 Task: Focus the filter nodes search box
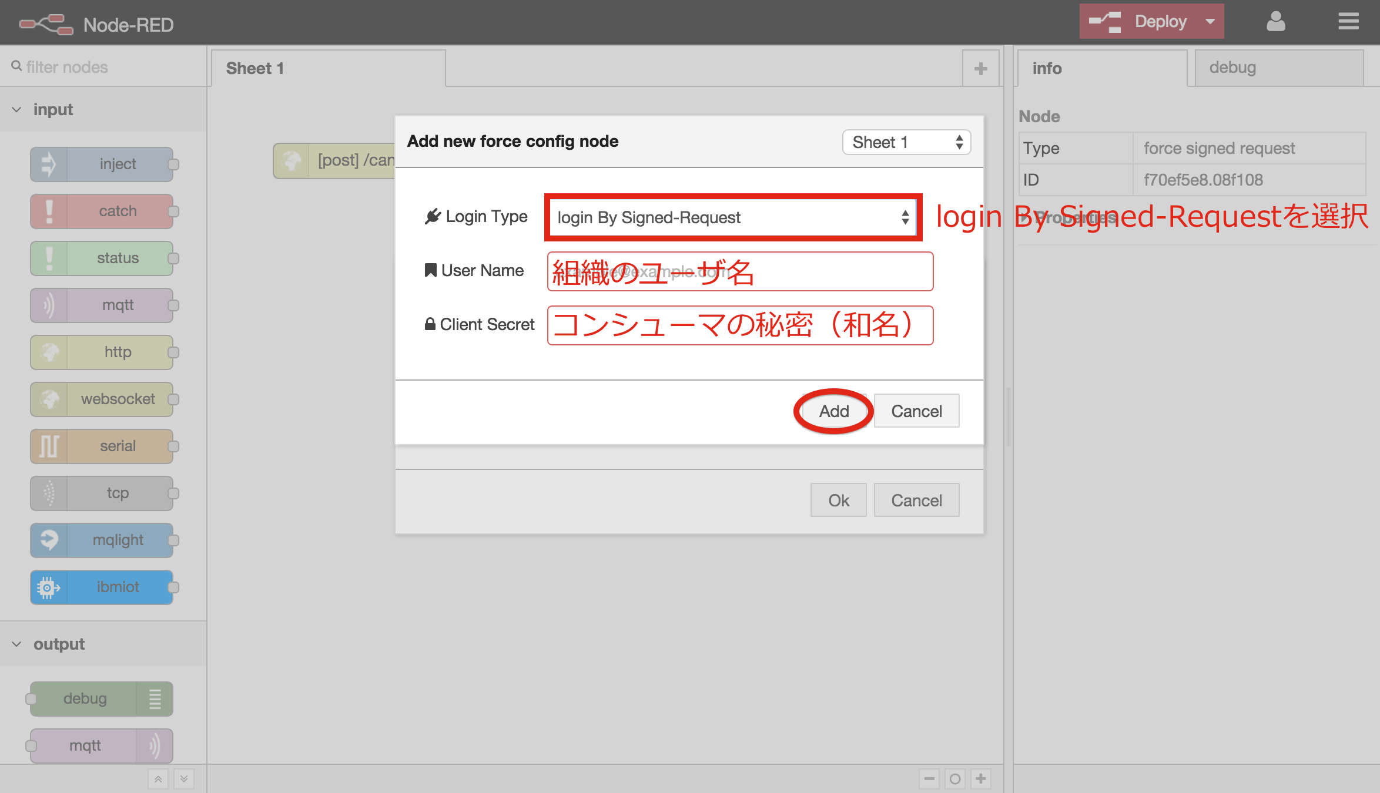[103, 67]
